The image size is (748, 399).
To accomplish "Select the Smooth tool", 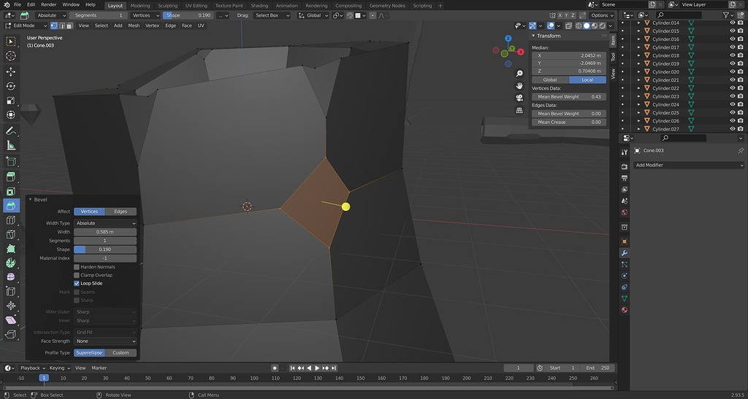I will 10,277.
